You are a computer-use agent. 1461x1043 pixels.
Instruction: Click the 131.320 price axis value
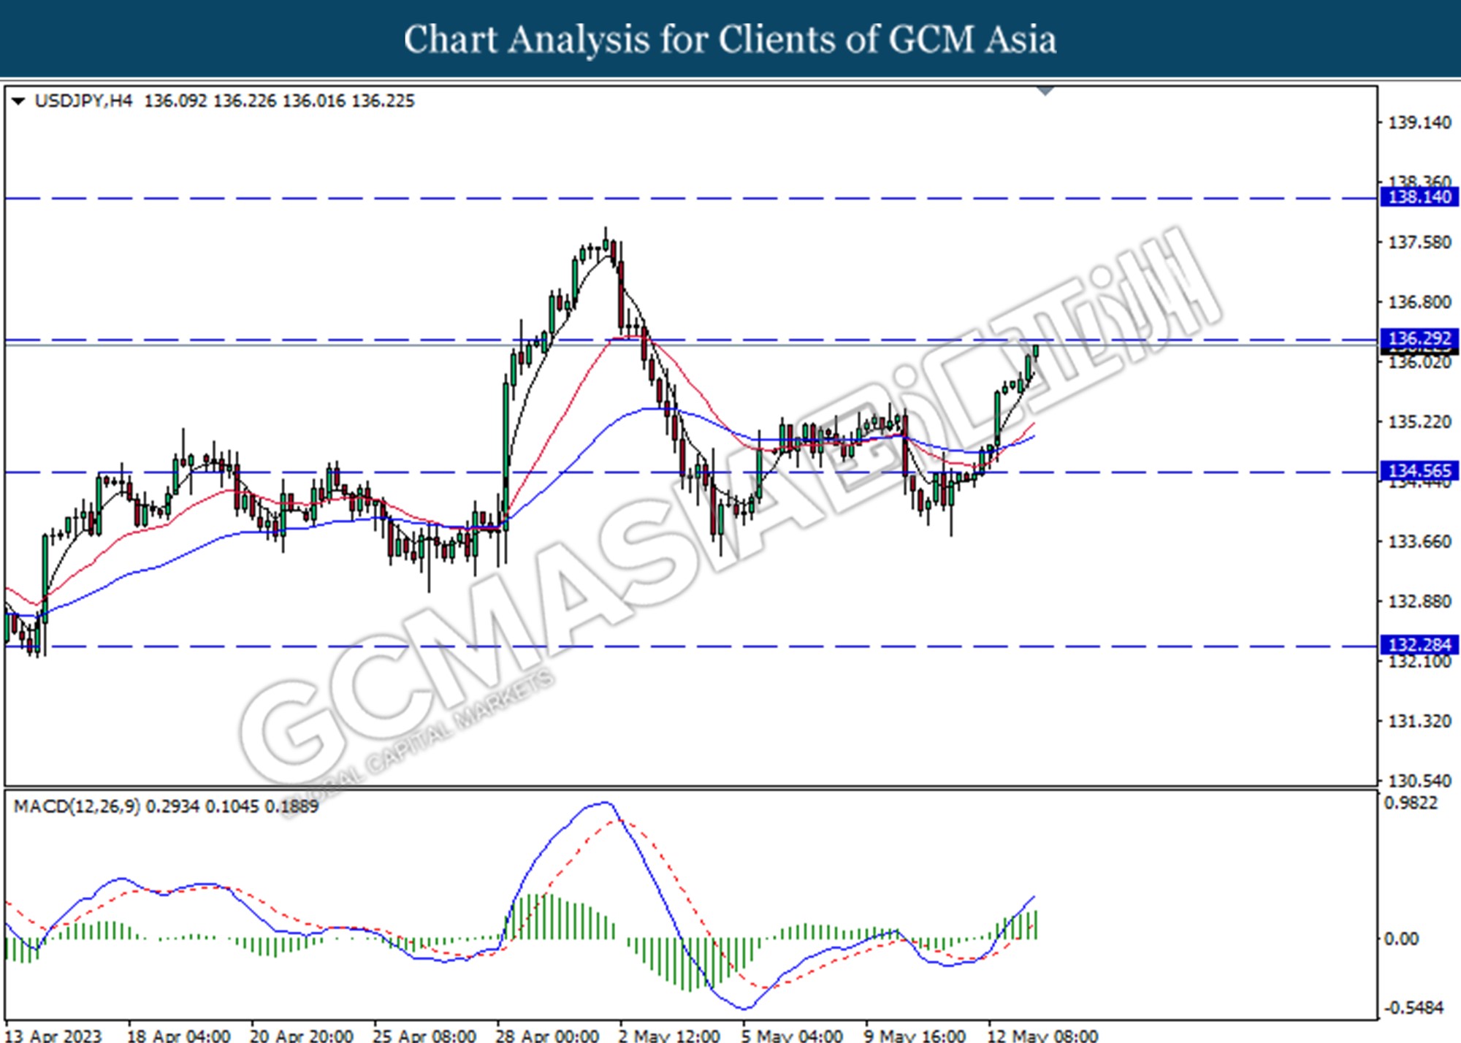click(x=1419, y=722)
